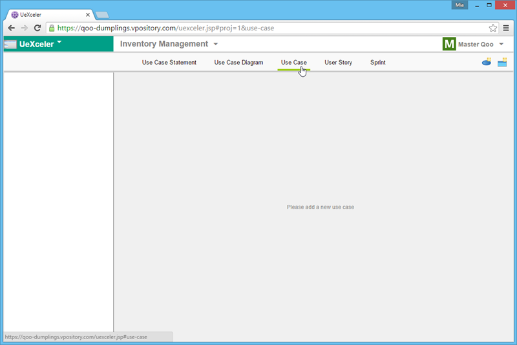Screen dimensions: 517x345
Task: Expand the Inventory Management project dropdown
Action: point(216,44)
